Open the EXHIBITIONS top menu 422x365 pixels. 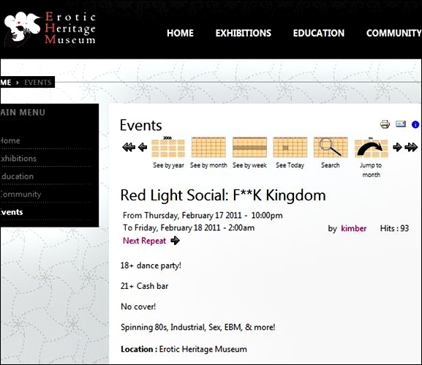point(244,33)
